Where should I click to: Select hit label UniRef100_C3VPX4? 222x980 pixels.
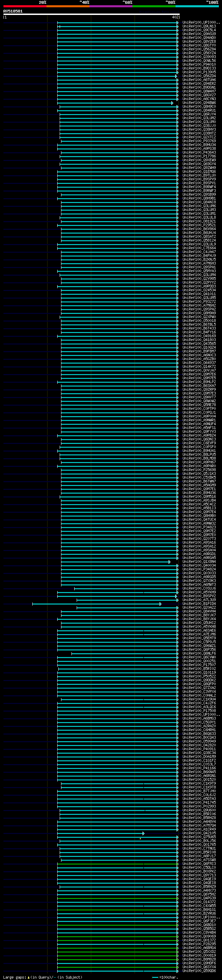tap(199, 691)
